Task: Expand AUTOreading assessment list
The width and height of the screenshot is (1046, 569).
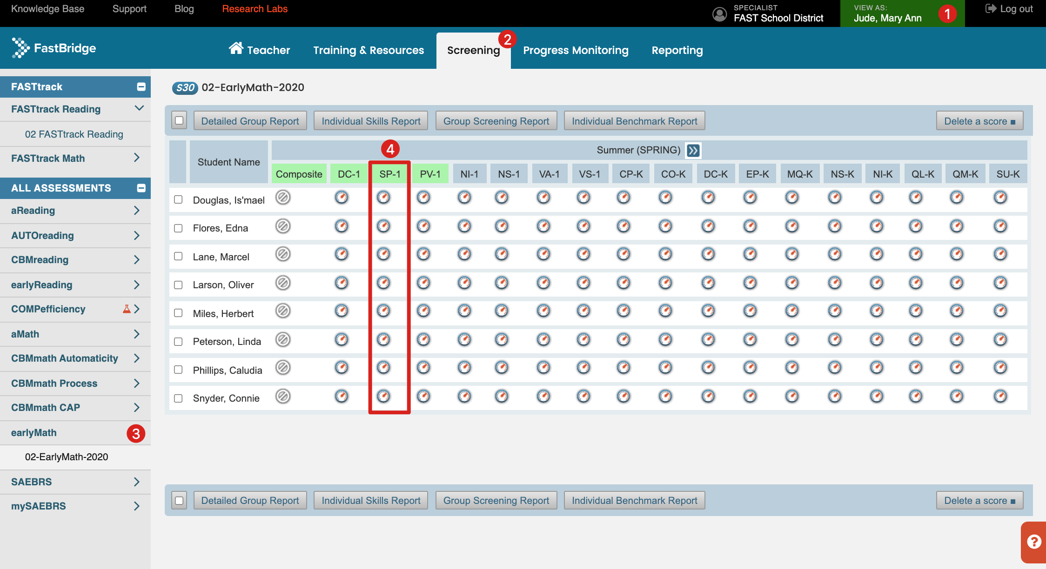Action: (x=137, y=236)
